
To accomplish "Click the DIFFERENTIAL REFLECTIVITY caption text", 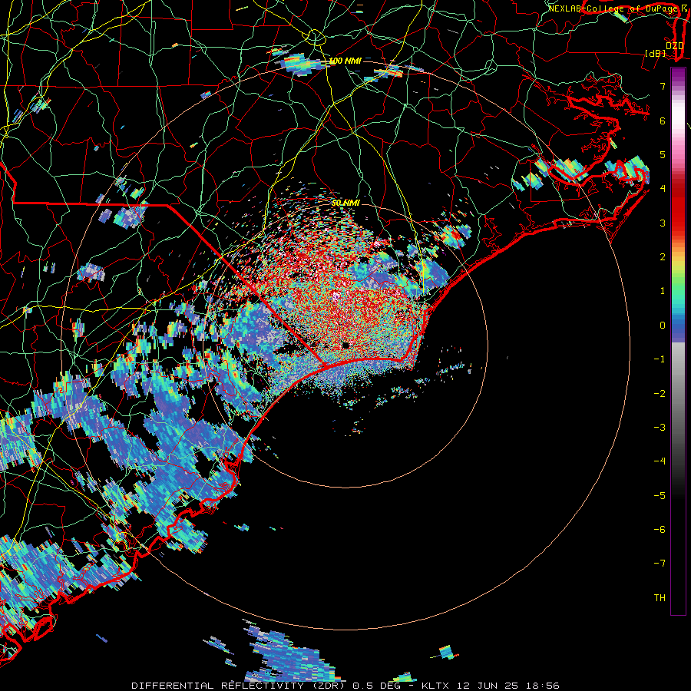I will pyautogui.click(x=218, y=686).
